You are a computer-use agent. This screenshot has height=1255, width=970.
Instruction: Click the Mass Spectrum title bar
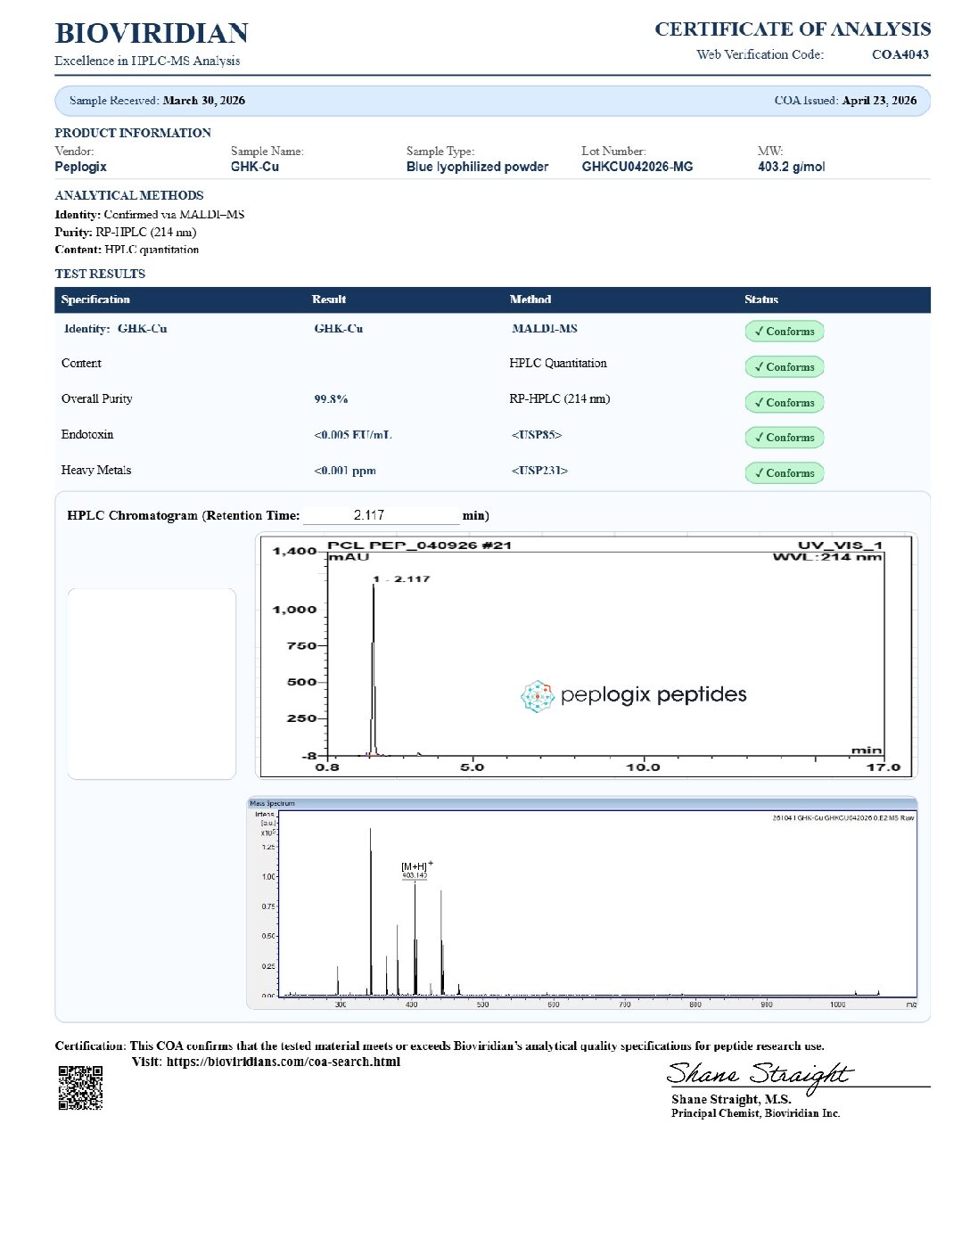click(582, 803)
